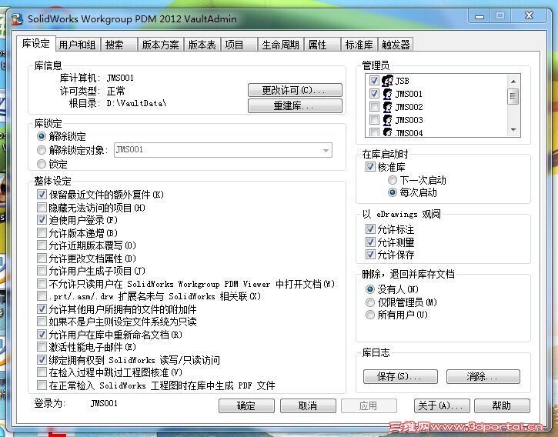Enable 激活性能电子邮件 option
Screen dimensions: 558x437
tap(42, 347)
